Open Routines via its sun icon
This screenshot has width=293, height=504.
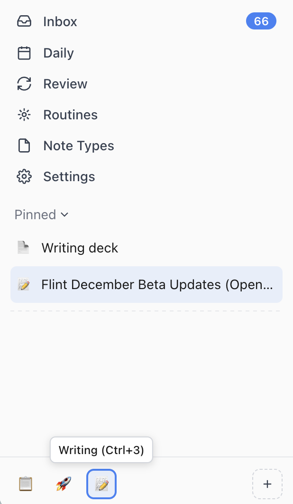click(24, 115)
